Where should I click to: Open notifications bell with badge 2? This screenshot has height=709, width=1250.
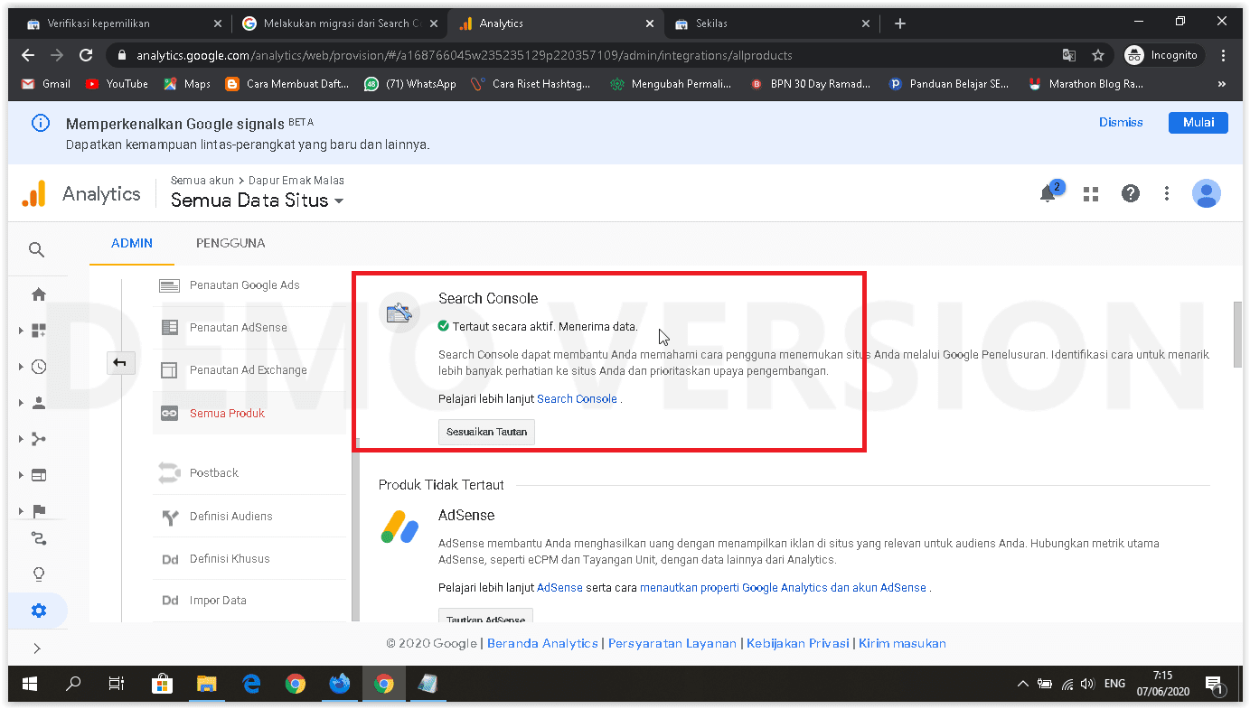click(1049, 192)
